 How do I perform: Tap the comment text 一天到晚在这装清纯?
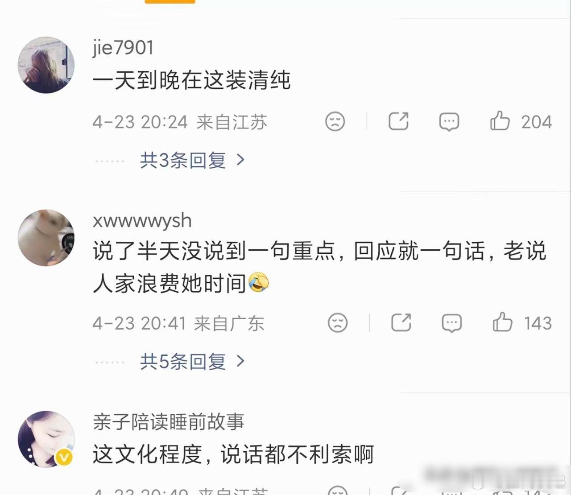[192, 81]
